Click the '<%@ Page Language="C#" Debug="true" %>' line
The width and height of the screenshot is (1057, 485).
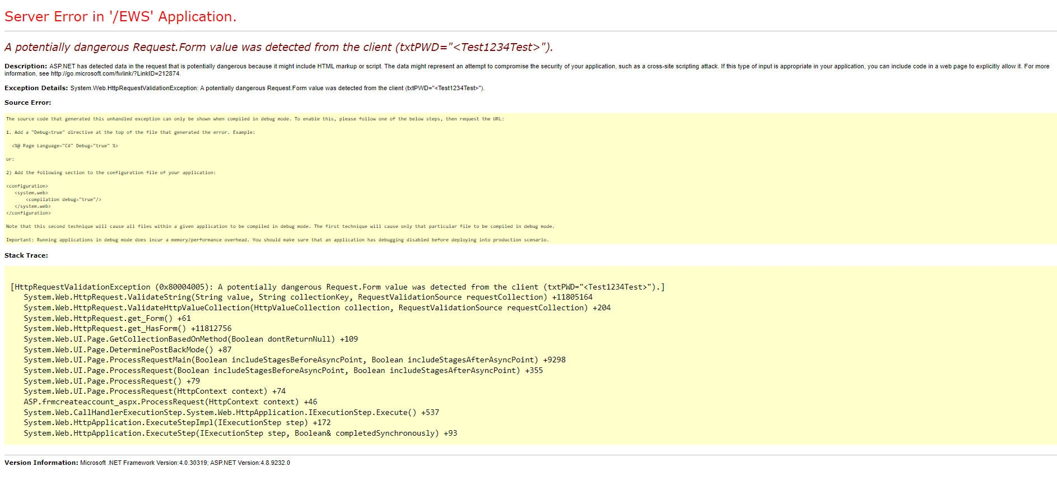pos(65,146)
